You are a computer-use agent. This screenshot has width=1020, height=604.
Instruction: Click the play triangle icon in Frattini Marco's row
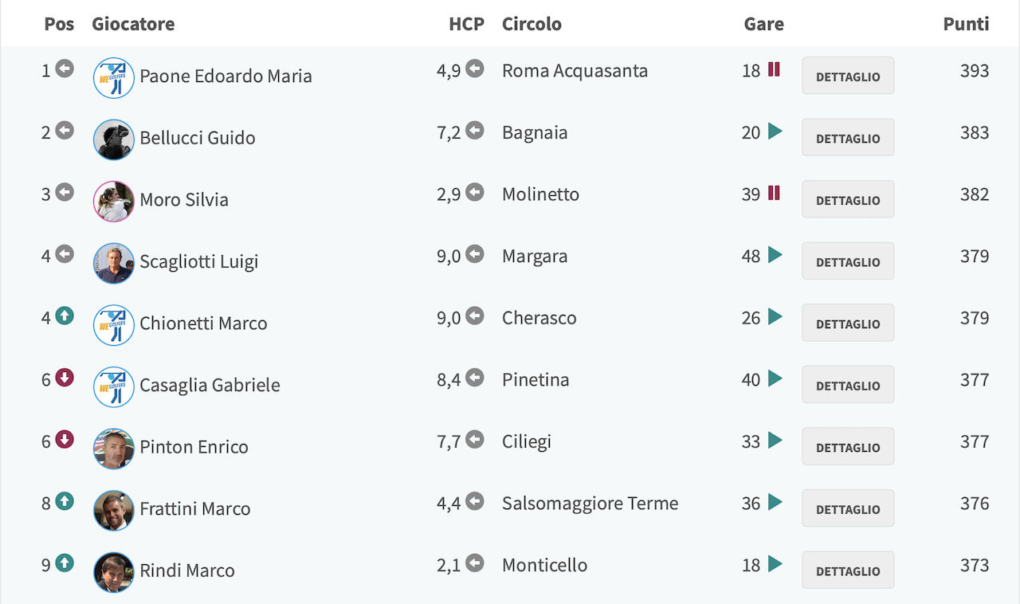click(775, 502)
